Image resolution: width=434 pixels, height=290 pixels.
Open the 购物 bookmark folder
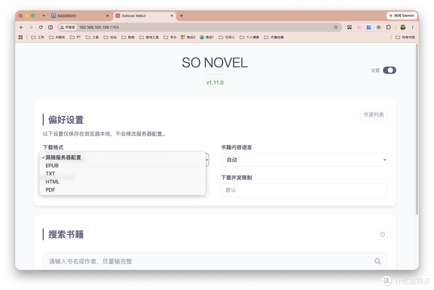(x=128, y=37)
